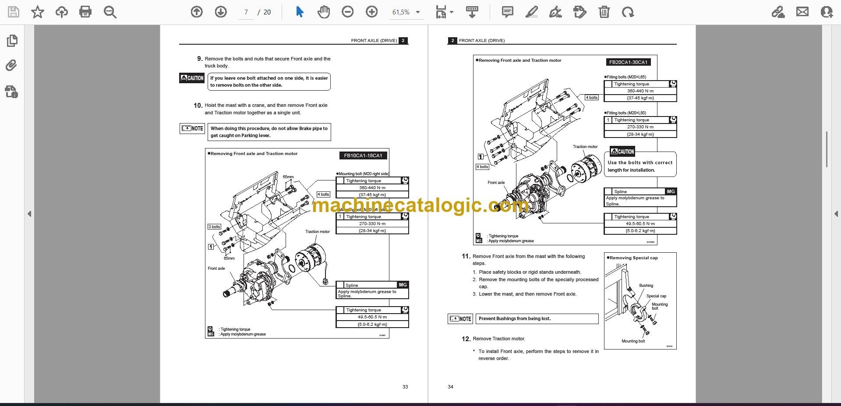841x406 pixels.
Task: Click the delete trash icon
Action: 604,12
